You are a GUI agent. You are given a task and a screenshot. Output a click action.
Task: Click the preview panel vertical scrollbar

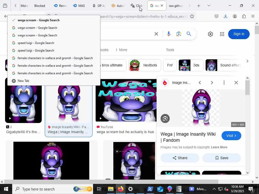tap(247, 88)
